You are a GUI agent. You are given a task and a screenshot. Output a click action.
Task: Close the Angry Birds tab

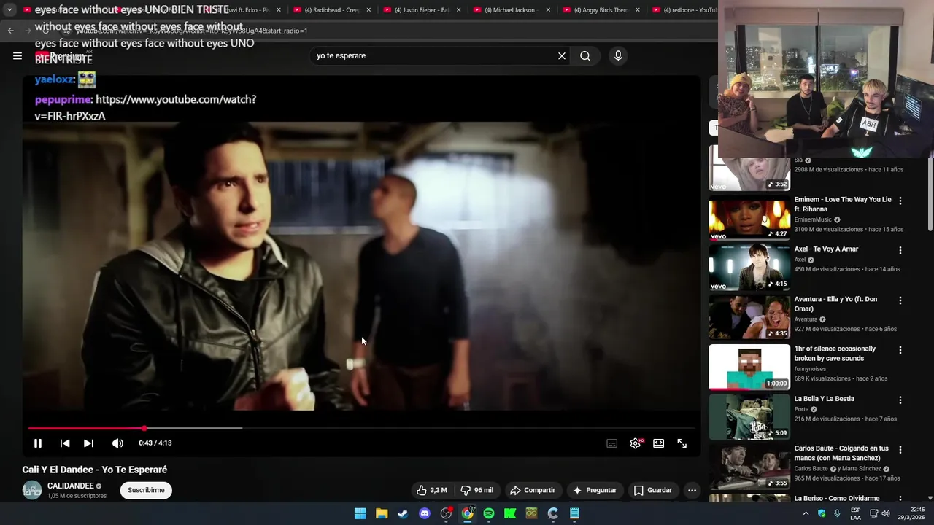(638, 10)
